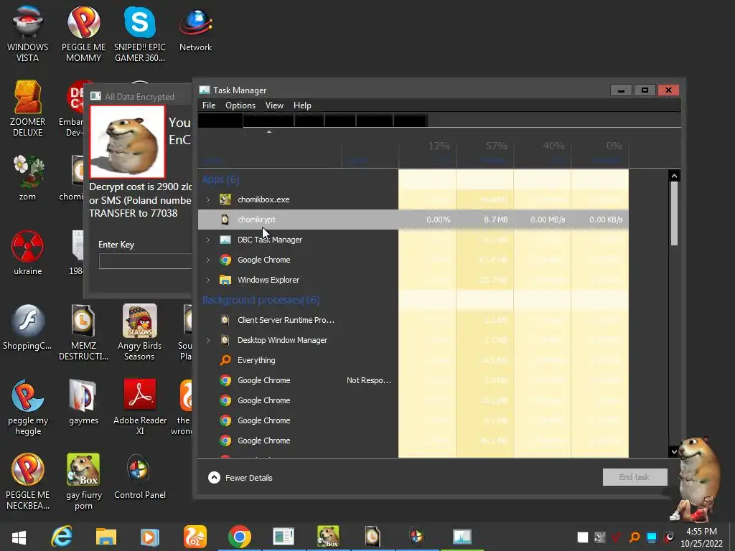735x551 pixels.
Task: Expand Desktop Window Manager process
Action: [208, 340]
